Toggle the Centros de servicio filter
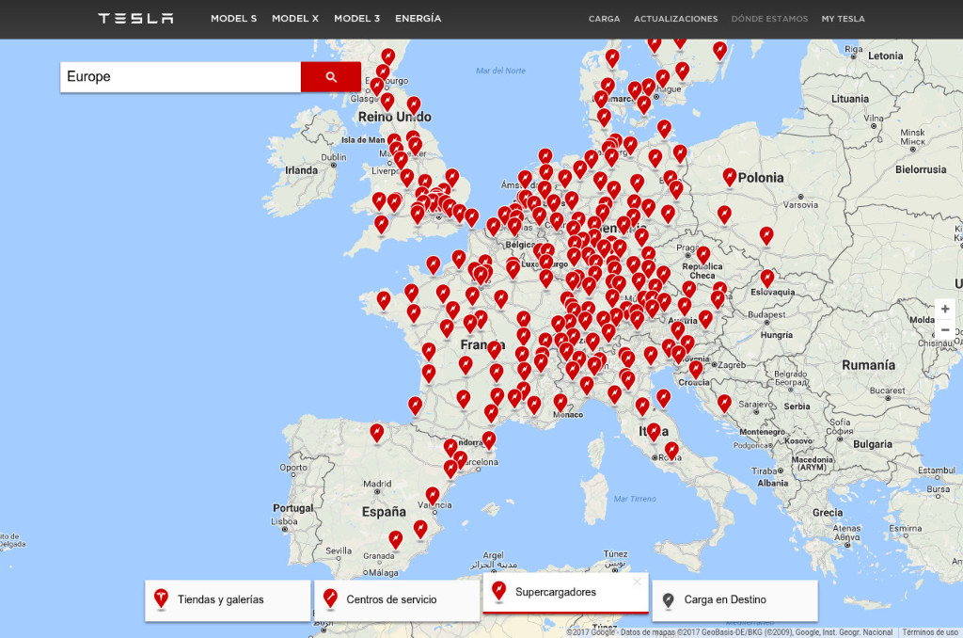 [x=395, y=600]
